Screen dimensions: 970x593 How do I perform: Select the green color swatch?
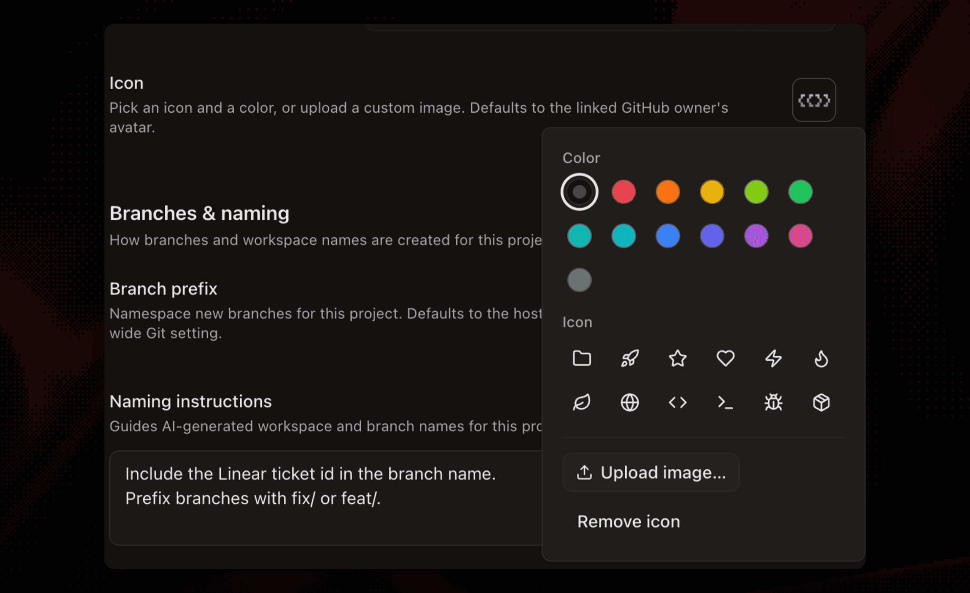pos(800,192)
